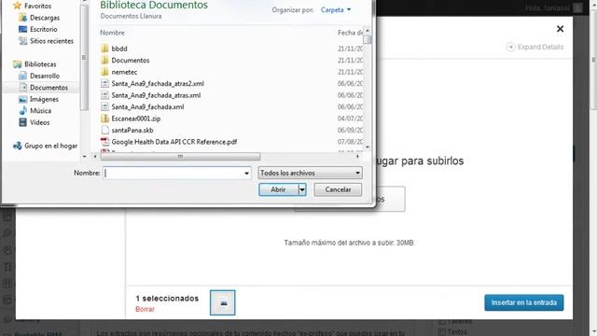Click the Abrir button

coord(278,189)
